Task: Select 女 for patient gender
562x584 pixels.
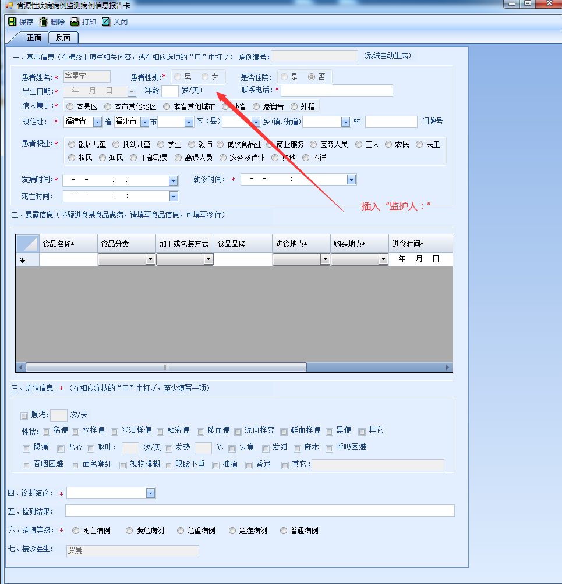Action: coord(205,77)
